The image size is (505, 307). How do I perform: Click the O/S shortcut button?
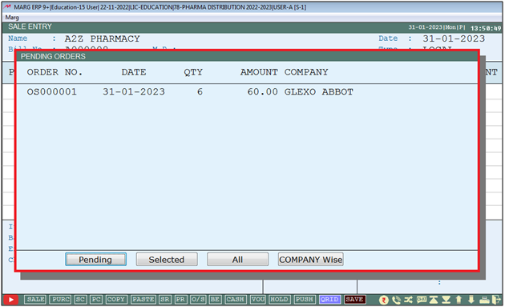coord(198,300)
